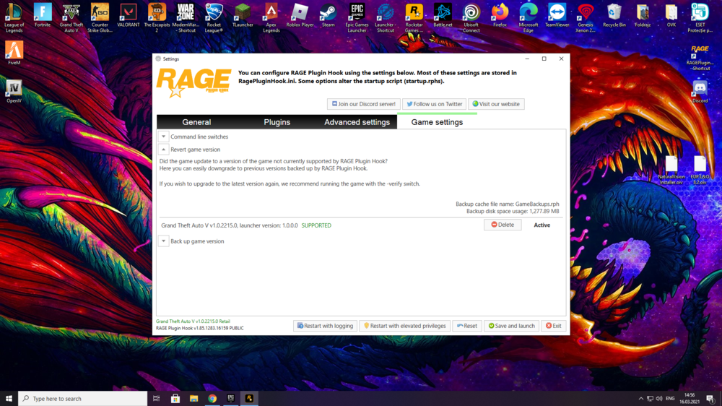Open notification center in system tray
The width and height of the screenshot is (722, 406).
coord(710,399)
